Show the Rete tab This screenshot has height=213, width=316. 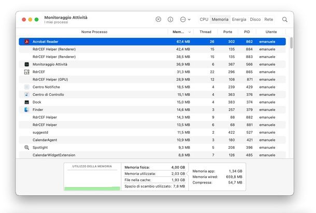[269, 19]
